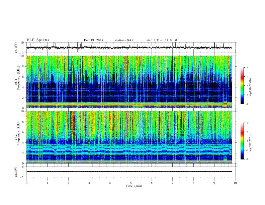This screenshot has width=265, height=205.
Task: Click the ch.2 color bar 'log(PSD)' label
Action: point(251,143)
